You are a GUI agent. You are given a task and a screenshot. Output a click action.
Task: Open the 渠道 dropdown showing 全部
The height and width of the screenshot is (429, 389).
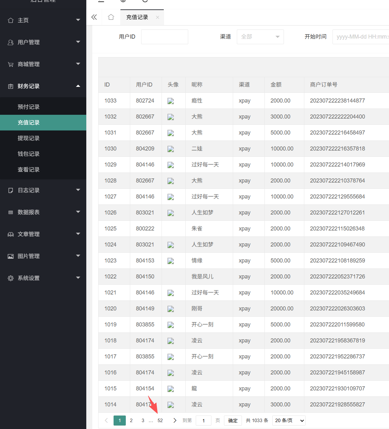coord(260,37)
